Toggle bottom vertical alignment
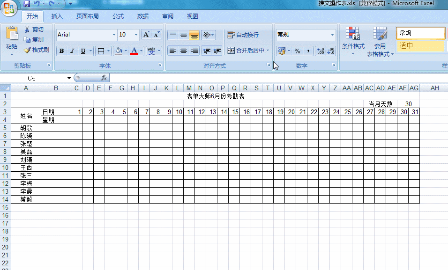 194,35
